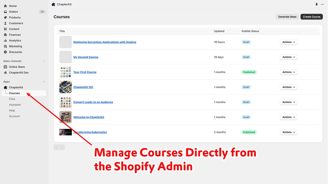
Task: Open the Files sidebar item
Action: tap(12, 99)
